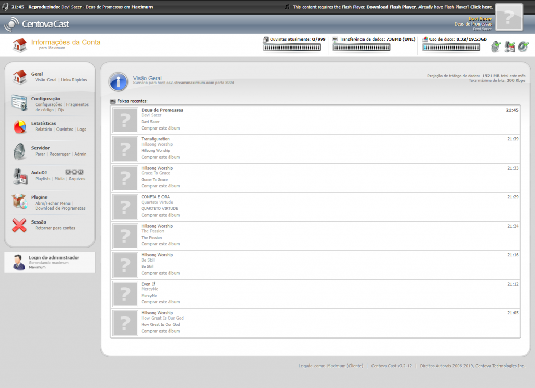Select Retornar para contas
Screen dimensions: 535x388
55,228
